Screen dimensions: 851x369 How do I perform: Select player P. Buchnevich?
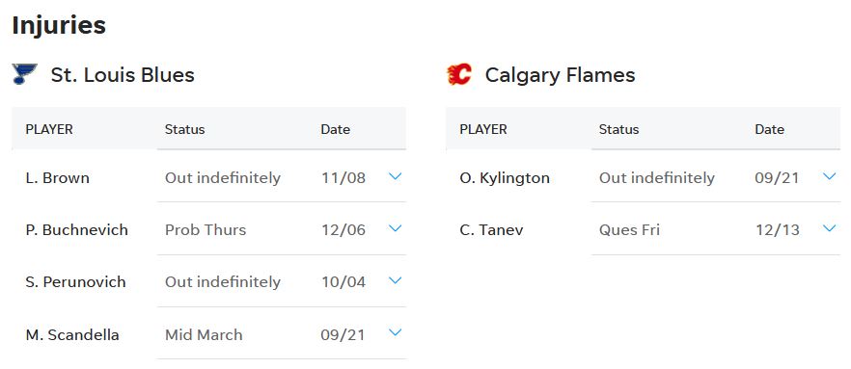[76, 229]
